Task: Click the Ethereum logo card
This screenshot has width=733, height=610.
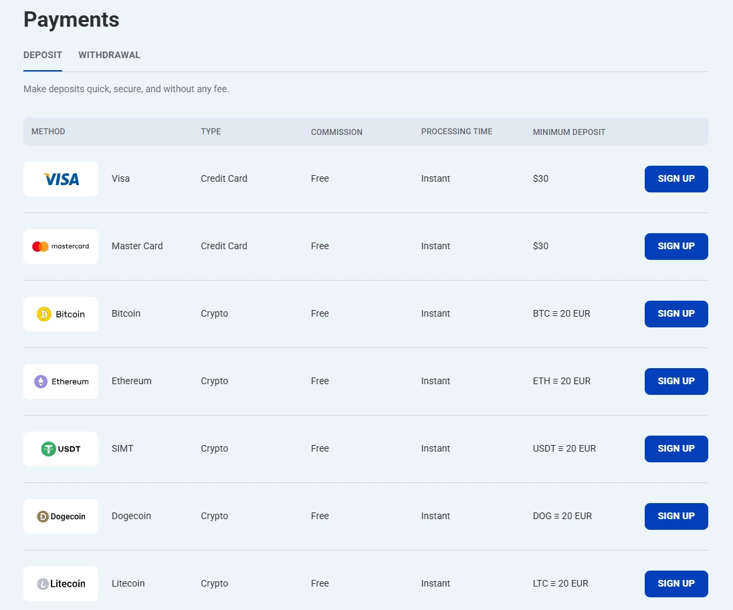Action: [x=61, y=381]
